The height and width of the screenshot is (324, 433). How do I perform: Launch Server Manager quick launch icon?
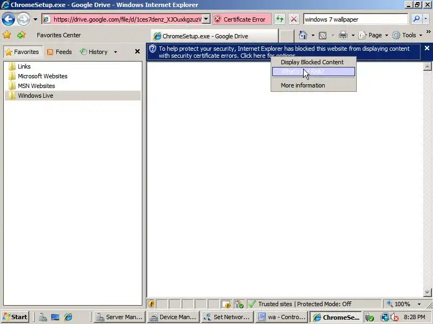(43, 317)
